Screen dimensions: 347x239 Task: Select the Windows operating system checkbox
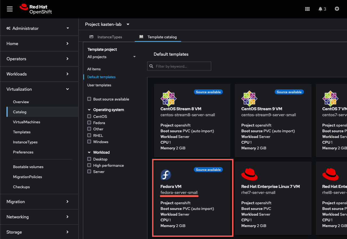(89, 141)
